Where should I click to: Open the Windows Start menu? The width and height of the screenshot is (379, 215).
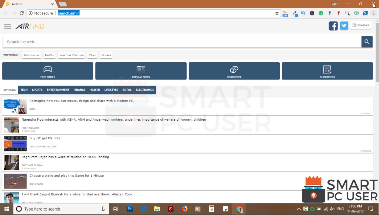(7, 209)
